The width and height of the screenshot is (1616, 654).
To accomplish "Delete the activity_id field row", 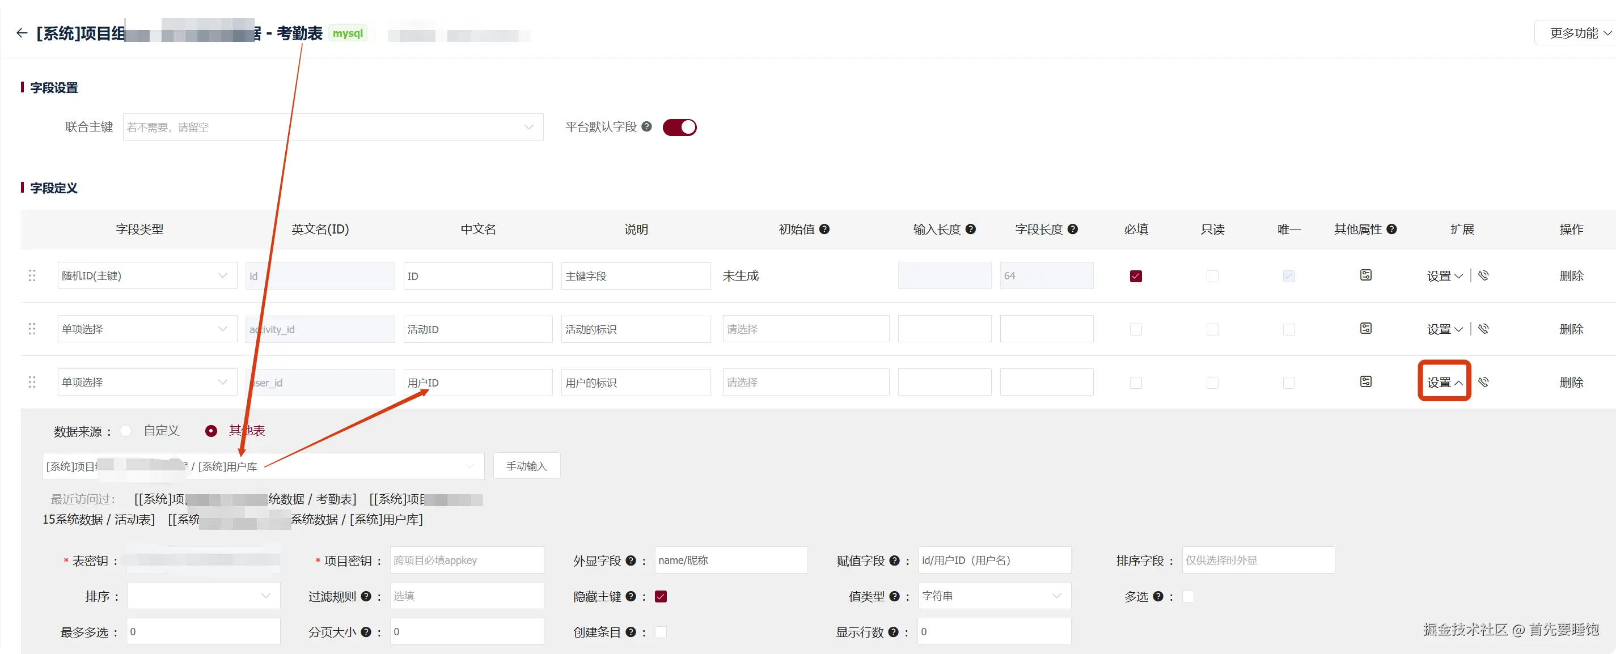I will point(1571,329).
